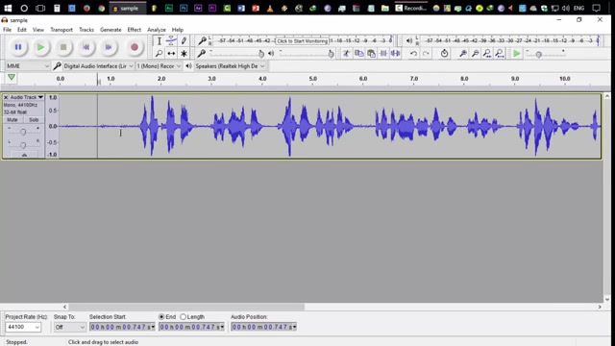Click the Fit Selection zoom icon
The image size is (615, 346).
coord(487,54)
